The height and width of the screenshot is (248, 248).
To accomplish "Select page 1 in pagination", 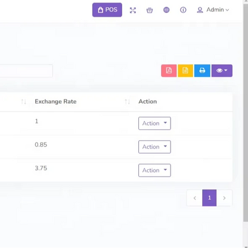I will click(209, 198).
